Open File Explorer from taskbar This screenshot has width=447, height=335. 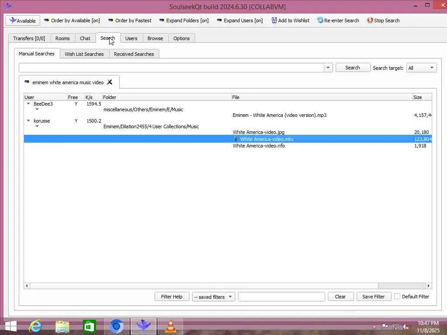click(x=62, y=326)
